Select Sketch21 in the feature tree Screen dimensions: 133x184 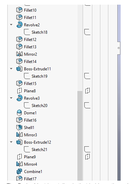coord(39,149)
